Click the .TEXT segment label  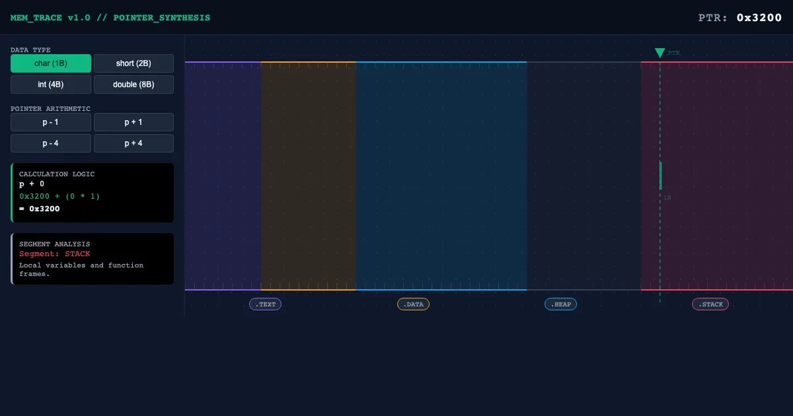pyautogui.click(x=265, y=304)
